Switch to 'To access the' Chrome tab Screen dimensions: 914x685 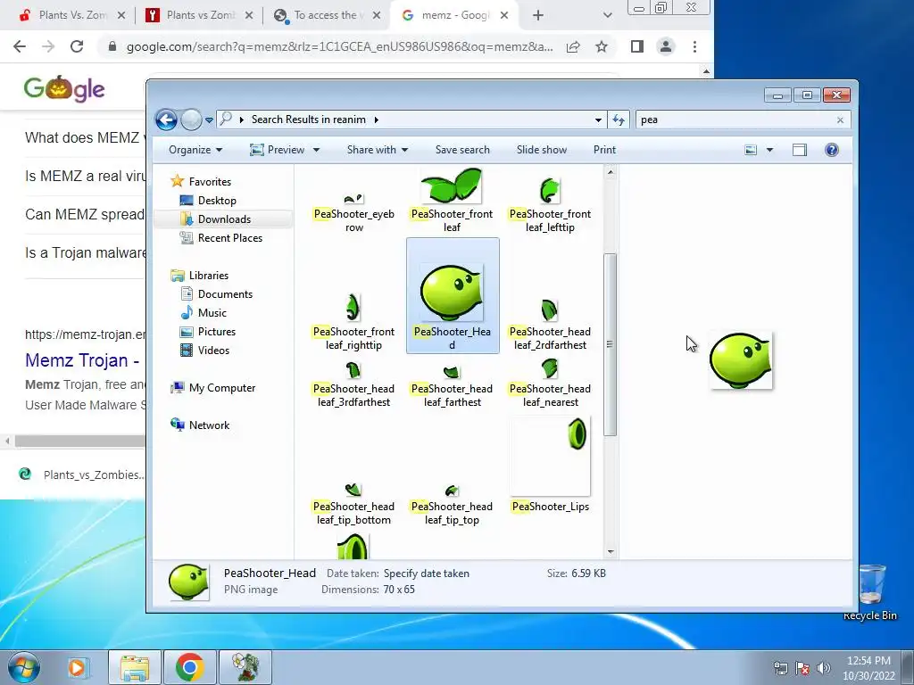pos(327,15)
